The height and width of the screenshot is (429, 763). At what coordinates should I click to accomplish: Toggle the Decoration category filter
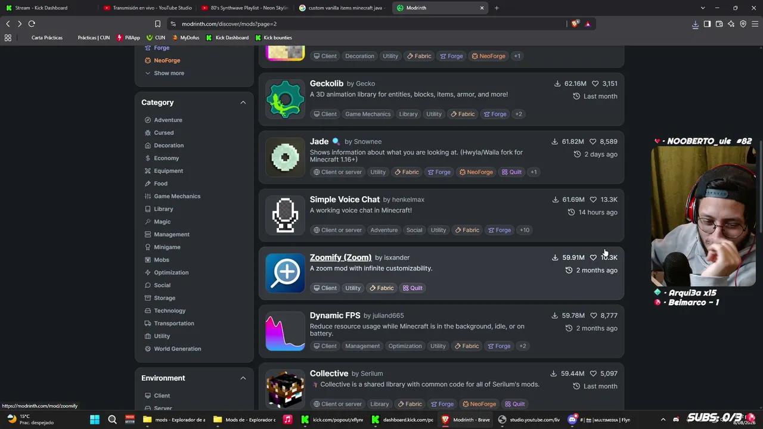164,145
